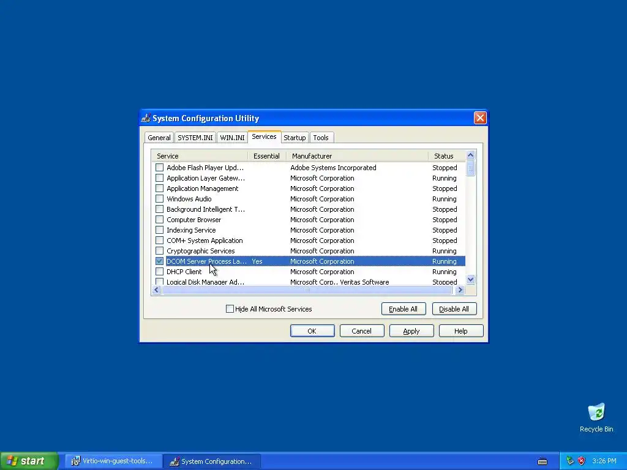
Task: Select the COM+ System Application row name
Action: (205, 241)
